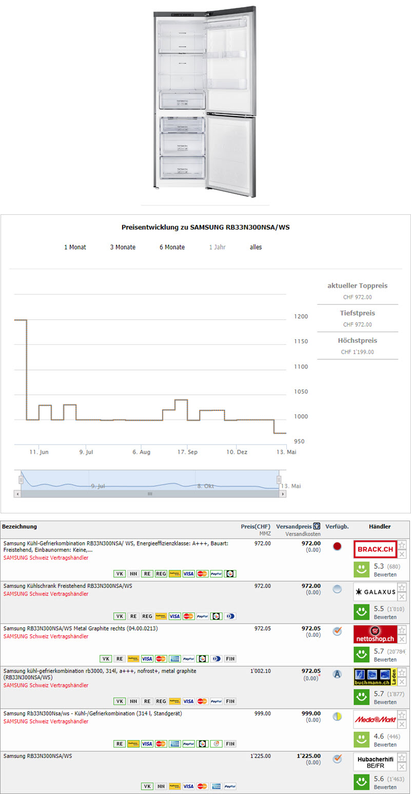Click the PayPal payment icon in GALAXUS row

202,616
